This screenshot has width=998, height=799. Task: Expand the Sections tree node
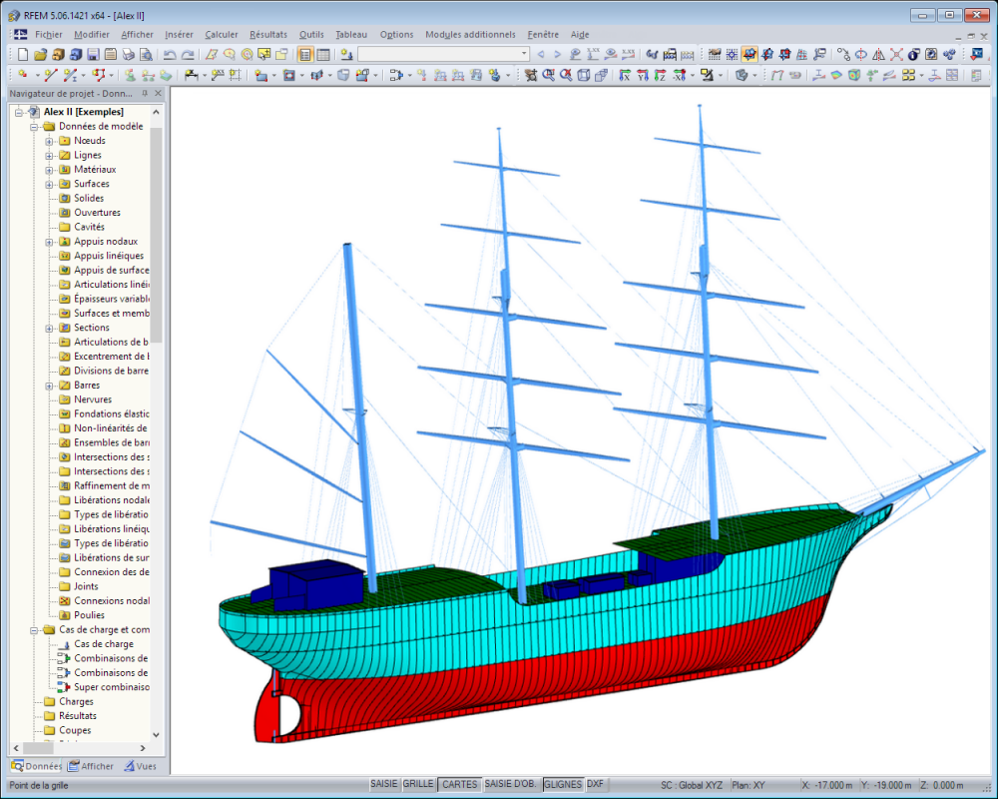point(49,329)
